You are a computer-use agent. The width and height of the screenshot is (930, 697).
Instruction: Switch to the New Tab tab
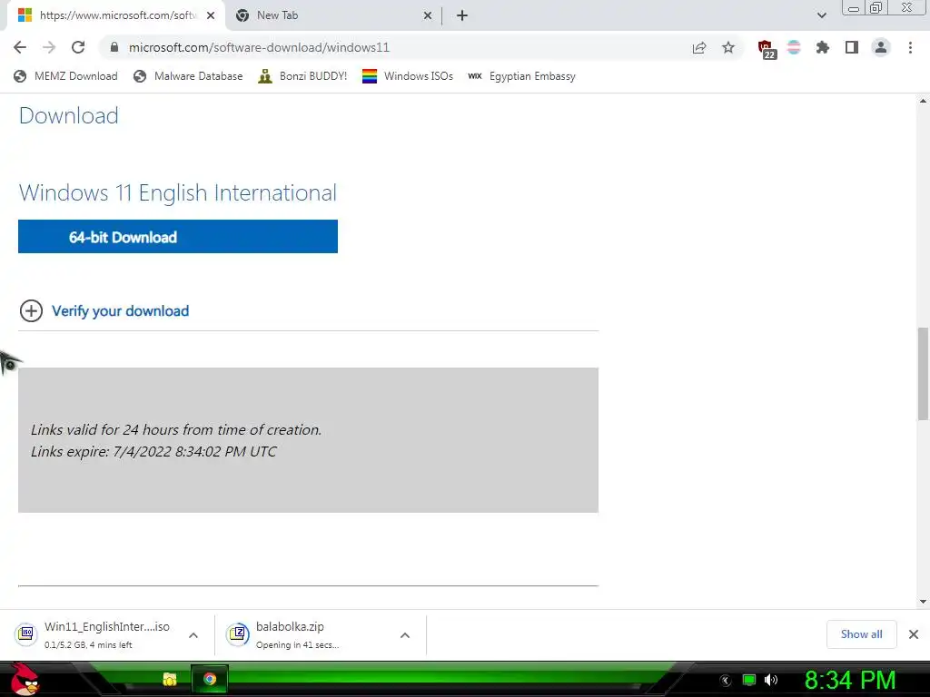(x=332, y=15)
